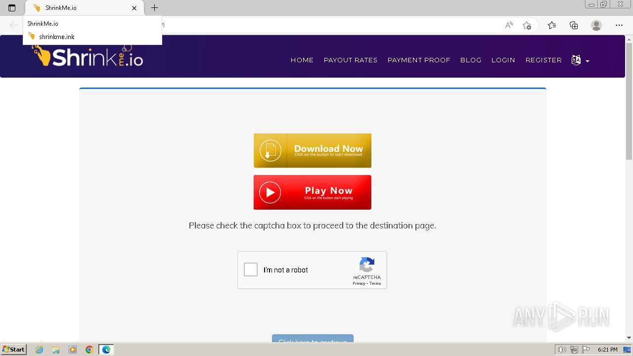Click the show desktop icon
Viewport: 633px width, 356px height.
pyautogui.click(x=627, y=350)
